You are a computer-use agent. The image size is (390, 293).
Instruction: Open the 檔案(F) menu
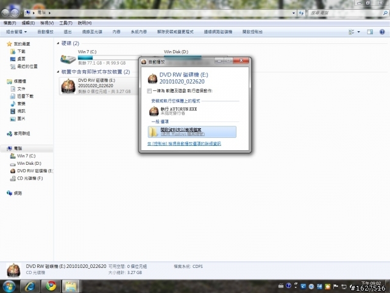click(10, 23)
